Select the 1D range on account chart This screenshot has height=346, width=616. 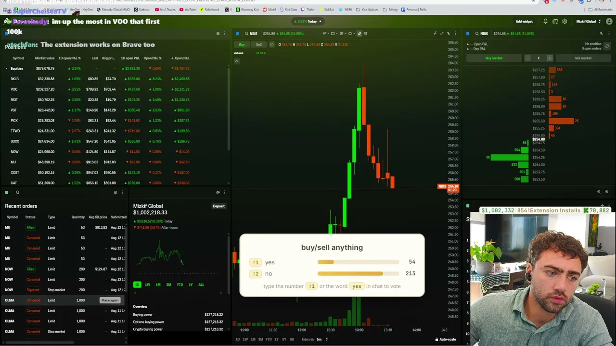click(137, 285)
